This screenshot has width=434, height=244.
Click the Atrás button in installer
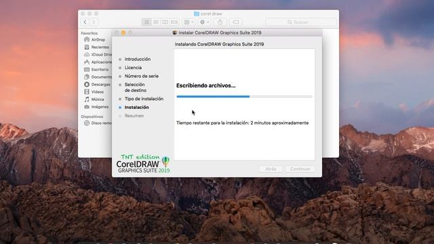(271, 169)
